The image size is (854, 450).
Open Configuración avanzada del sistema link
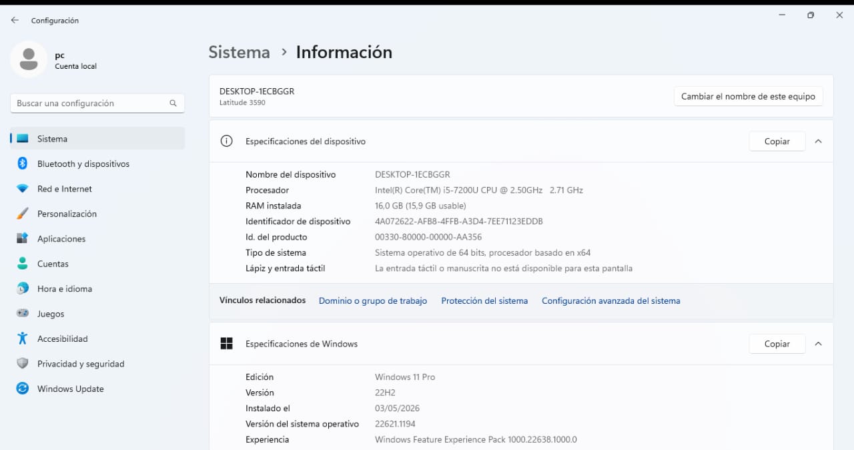click(x=611, y=301)
